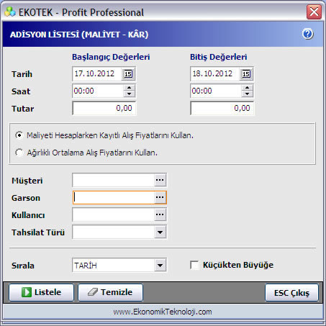The image size is (326, 326).
Task: Click the Temizle button
Action: 110,292
